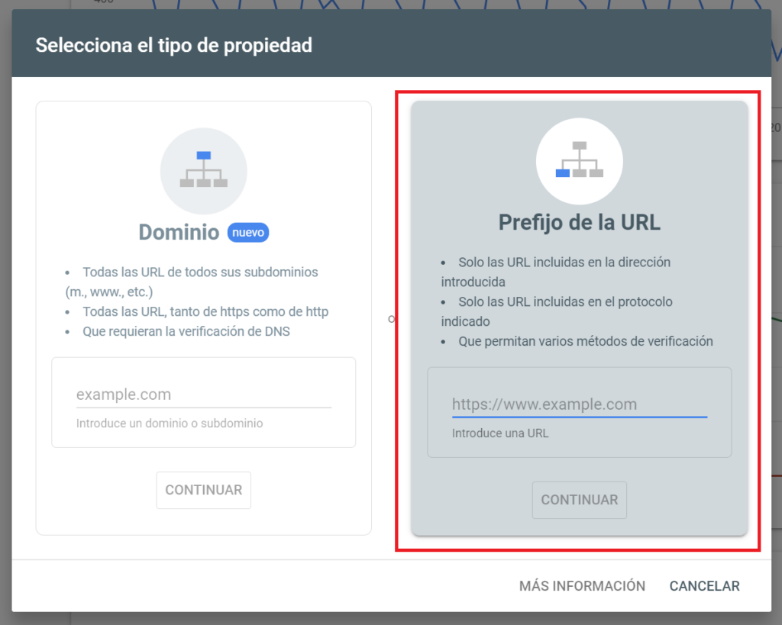Focus the example.com domain input field

click(203, 395)
